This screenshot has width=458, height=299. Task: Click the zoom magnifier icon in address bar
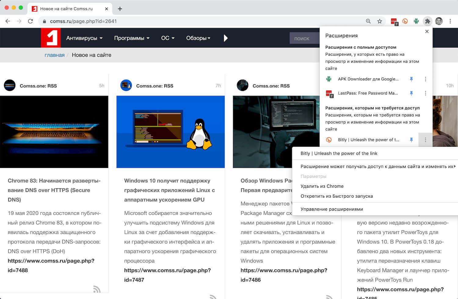tap(368, 21)
